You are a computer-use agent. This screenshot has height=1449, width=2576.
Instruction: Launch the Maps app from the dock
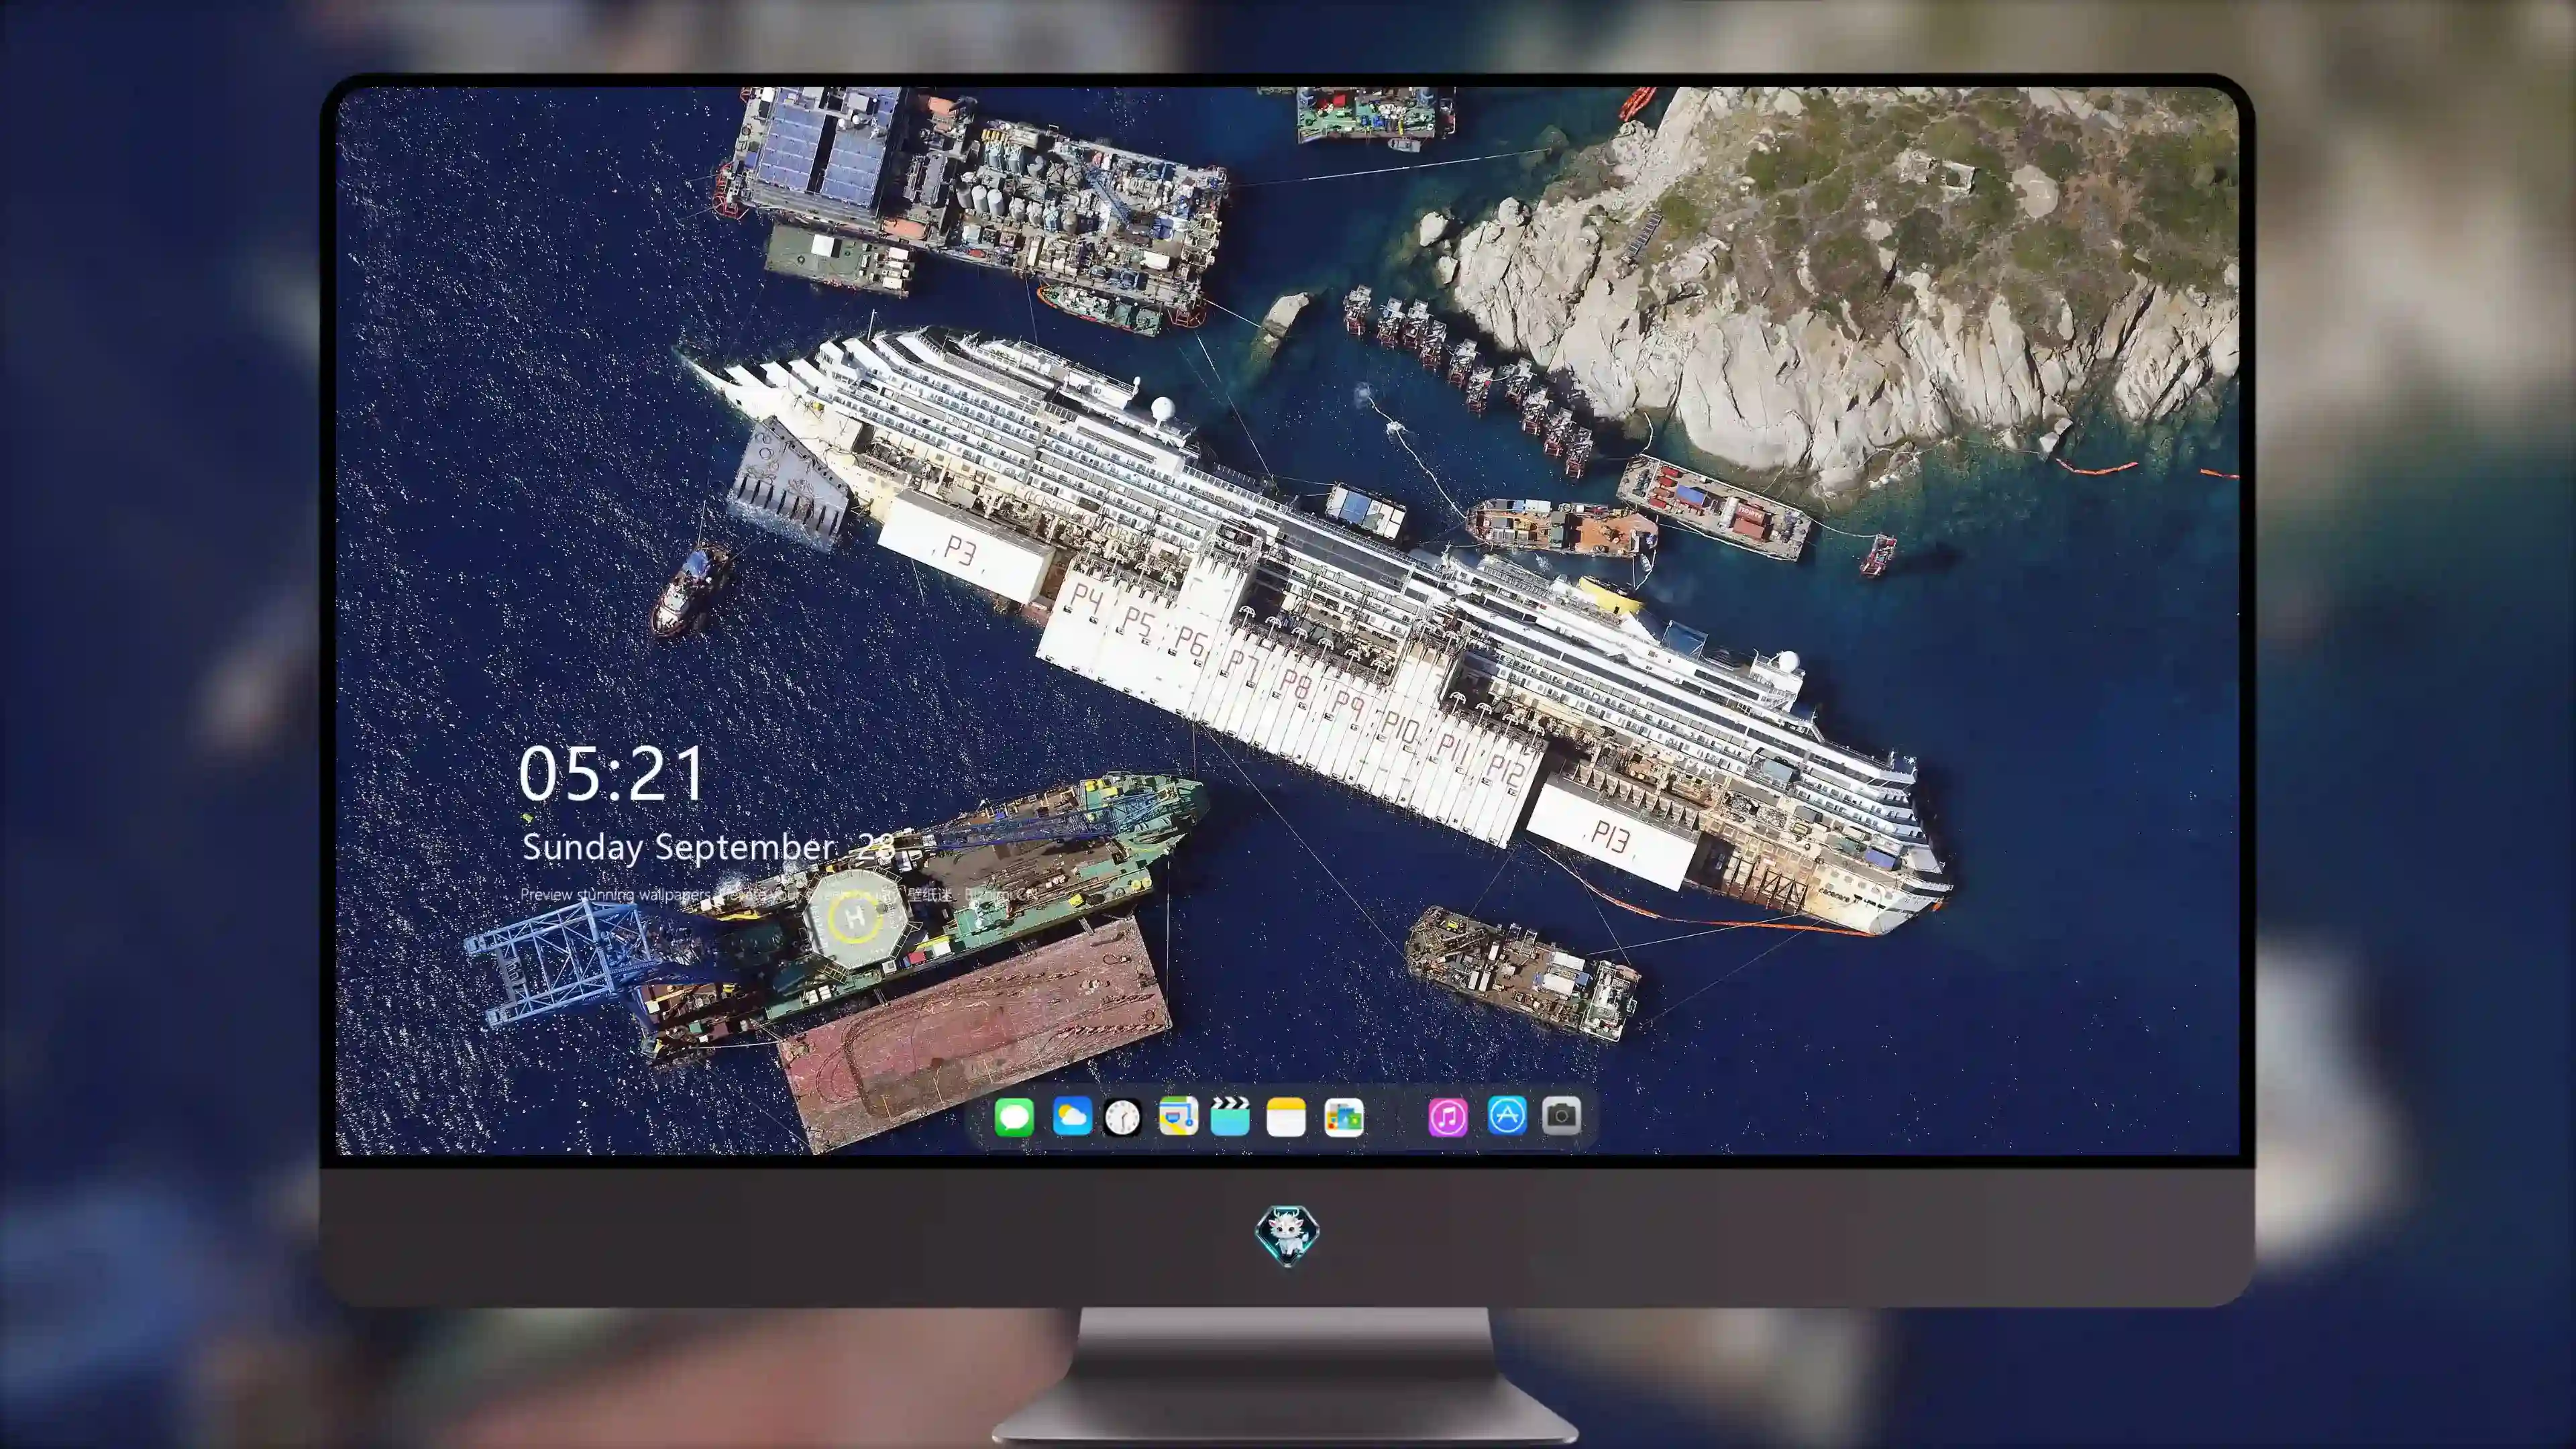(1178, 1116)
